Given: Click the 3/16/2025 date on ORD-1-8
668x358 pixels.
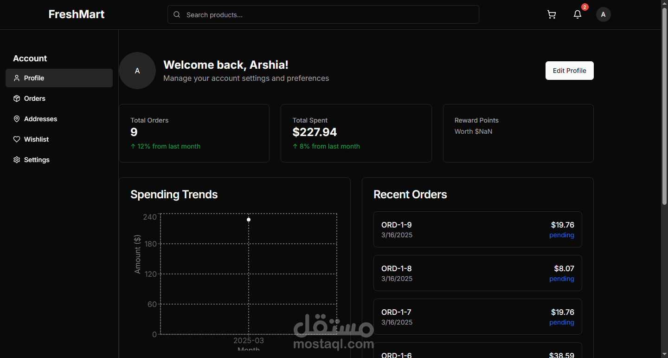Looking at the screenshot, I should pos(397,279).
